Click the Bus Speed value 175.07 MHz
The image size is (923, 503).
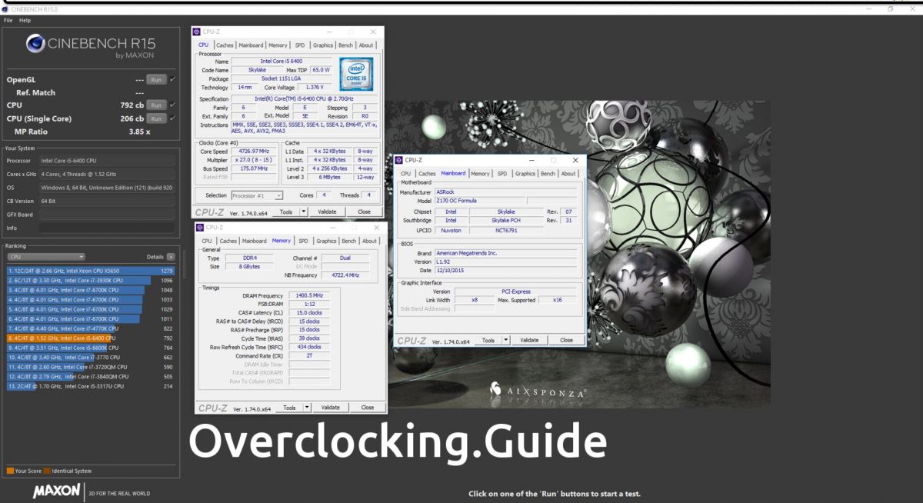(x=252, y=168)
